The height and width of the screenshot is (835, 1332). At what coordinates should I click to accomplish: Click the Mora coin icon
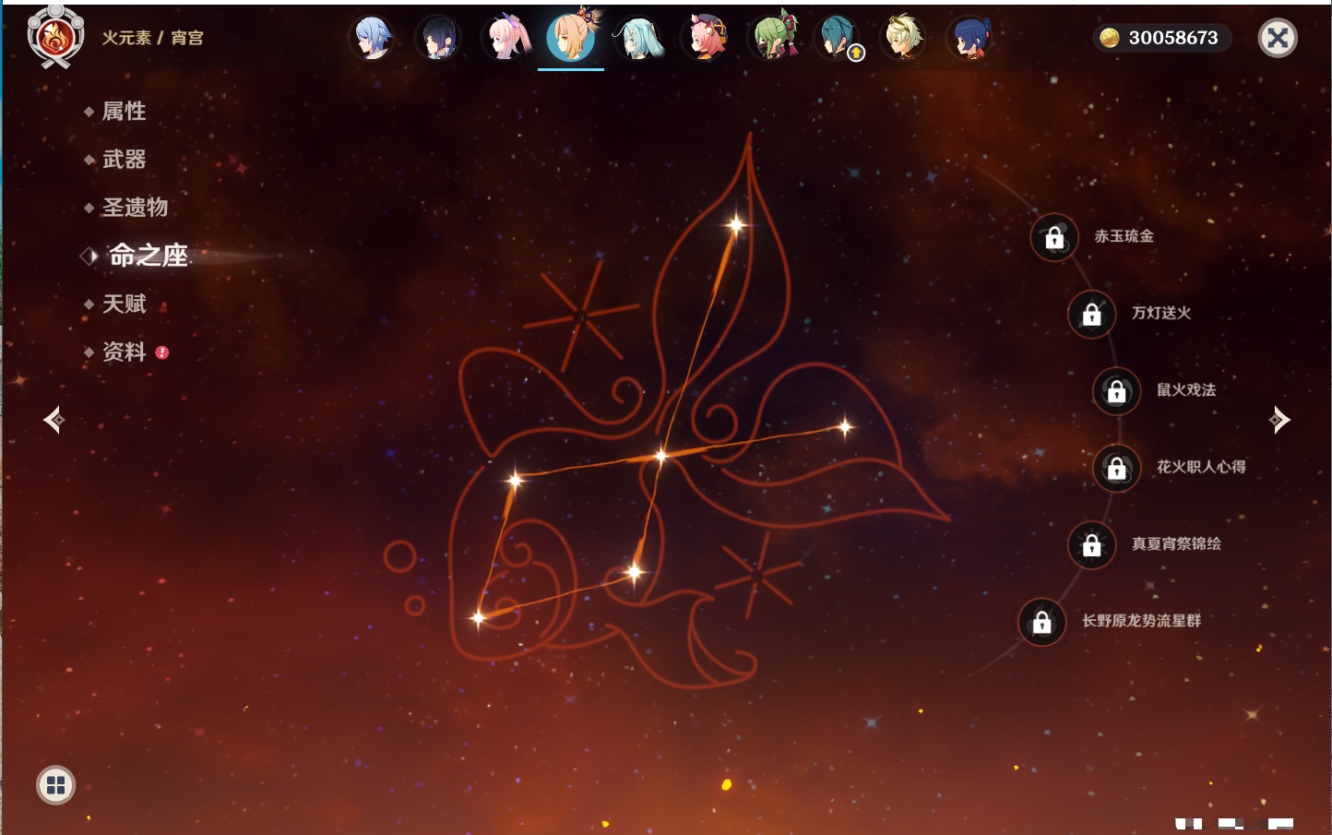[1110, 38]
